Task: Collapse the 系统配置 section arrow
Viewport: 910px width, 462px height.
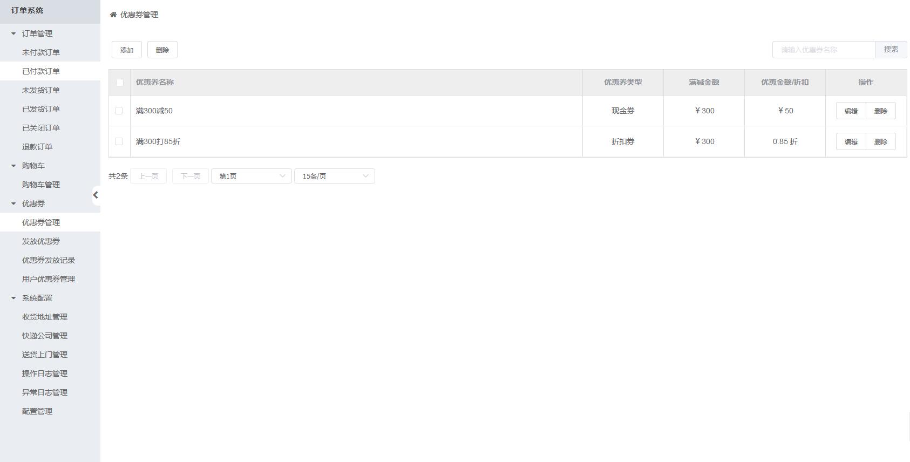Action: pyautogui.click(x=13, y=298)
